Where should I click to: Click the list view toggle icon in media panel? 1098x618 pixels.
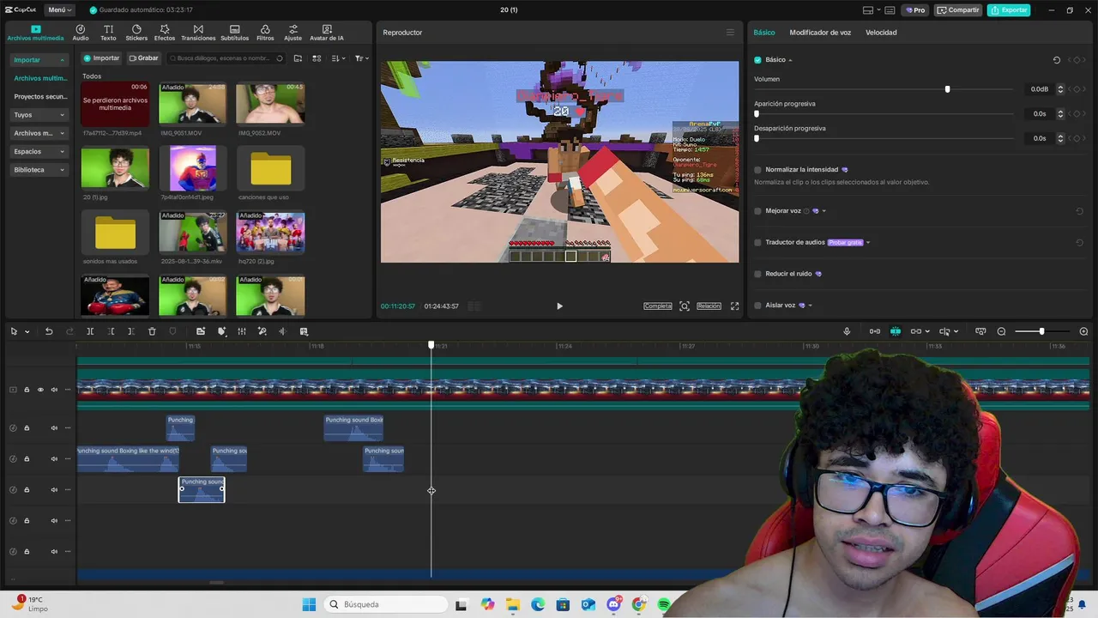coord(317,58)
